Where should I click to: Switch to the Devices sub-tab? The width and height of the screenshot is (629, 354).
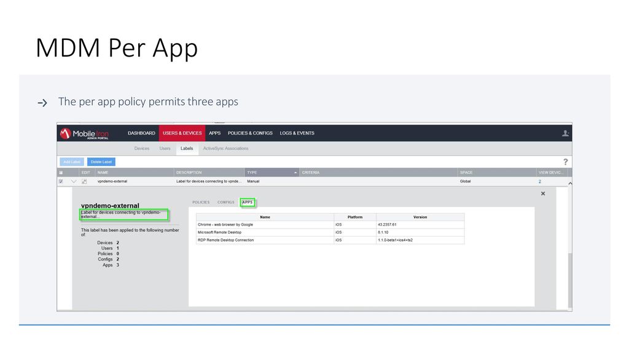point(142,149)
